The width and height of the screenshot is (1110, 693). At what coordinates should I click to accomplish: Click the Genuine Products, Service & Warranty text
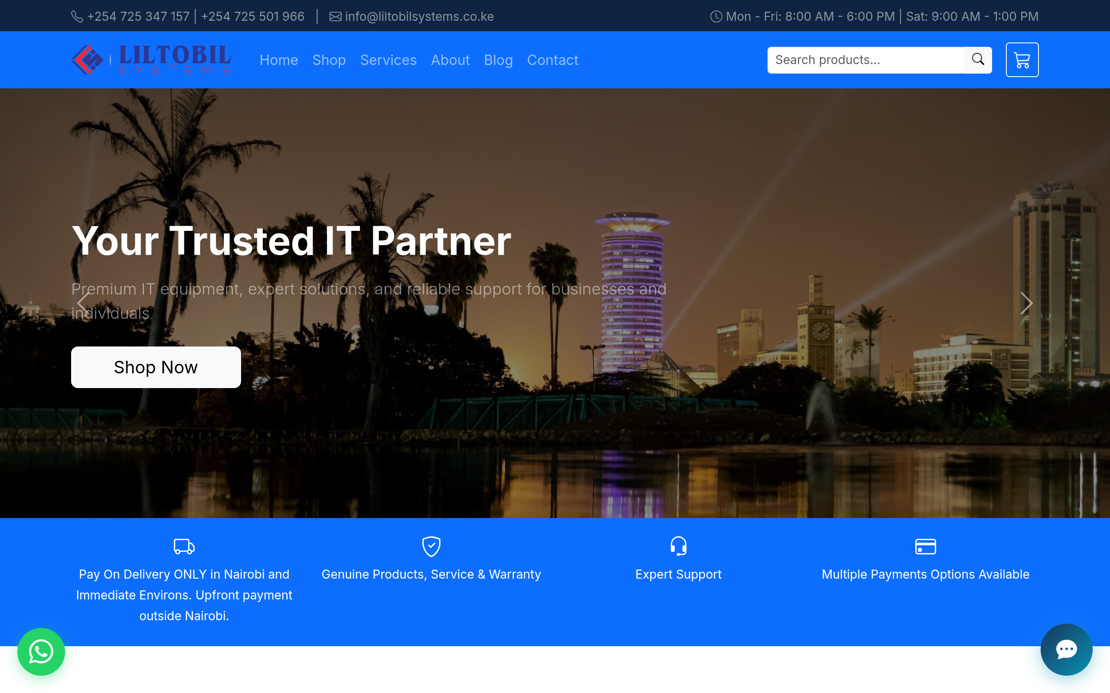click(x=431, y=574)
